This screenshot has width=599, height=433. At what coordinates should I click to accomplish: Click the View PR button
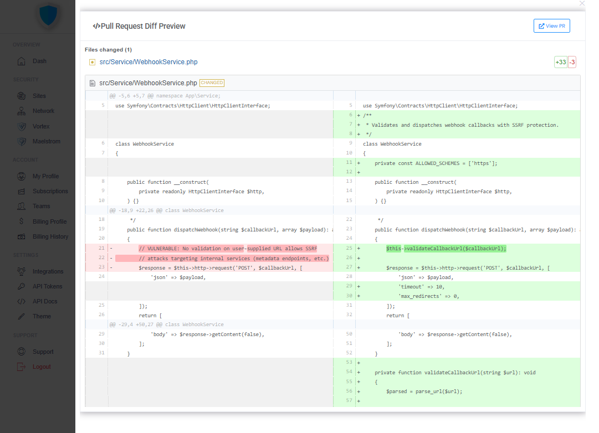point(551,25)
